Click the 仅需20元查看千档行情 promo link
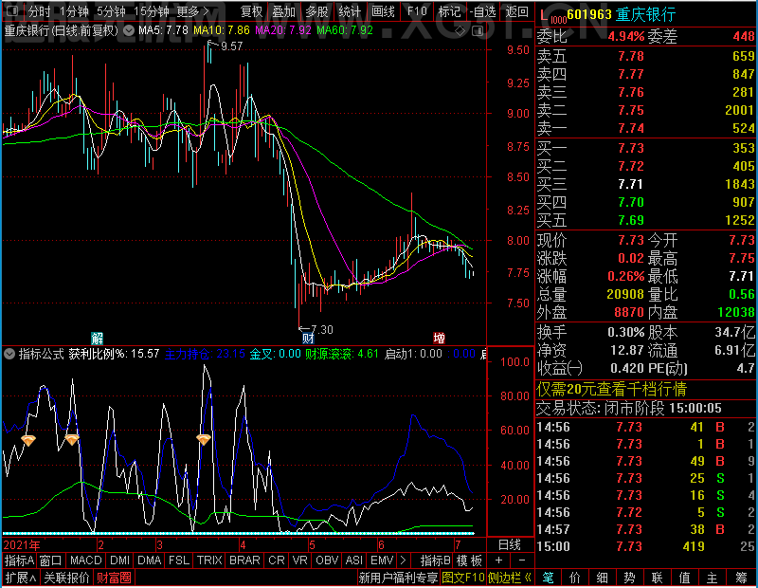 coord(611,389)
